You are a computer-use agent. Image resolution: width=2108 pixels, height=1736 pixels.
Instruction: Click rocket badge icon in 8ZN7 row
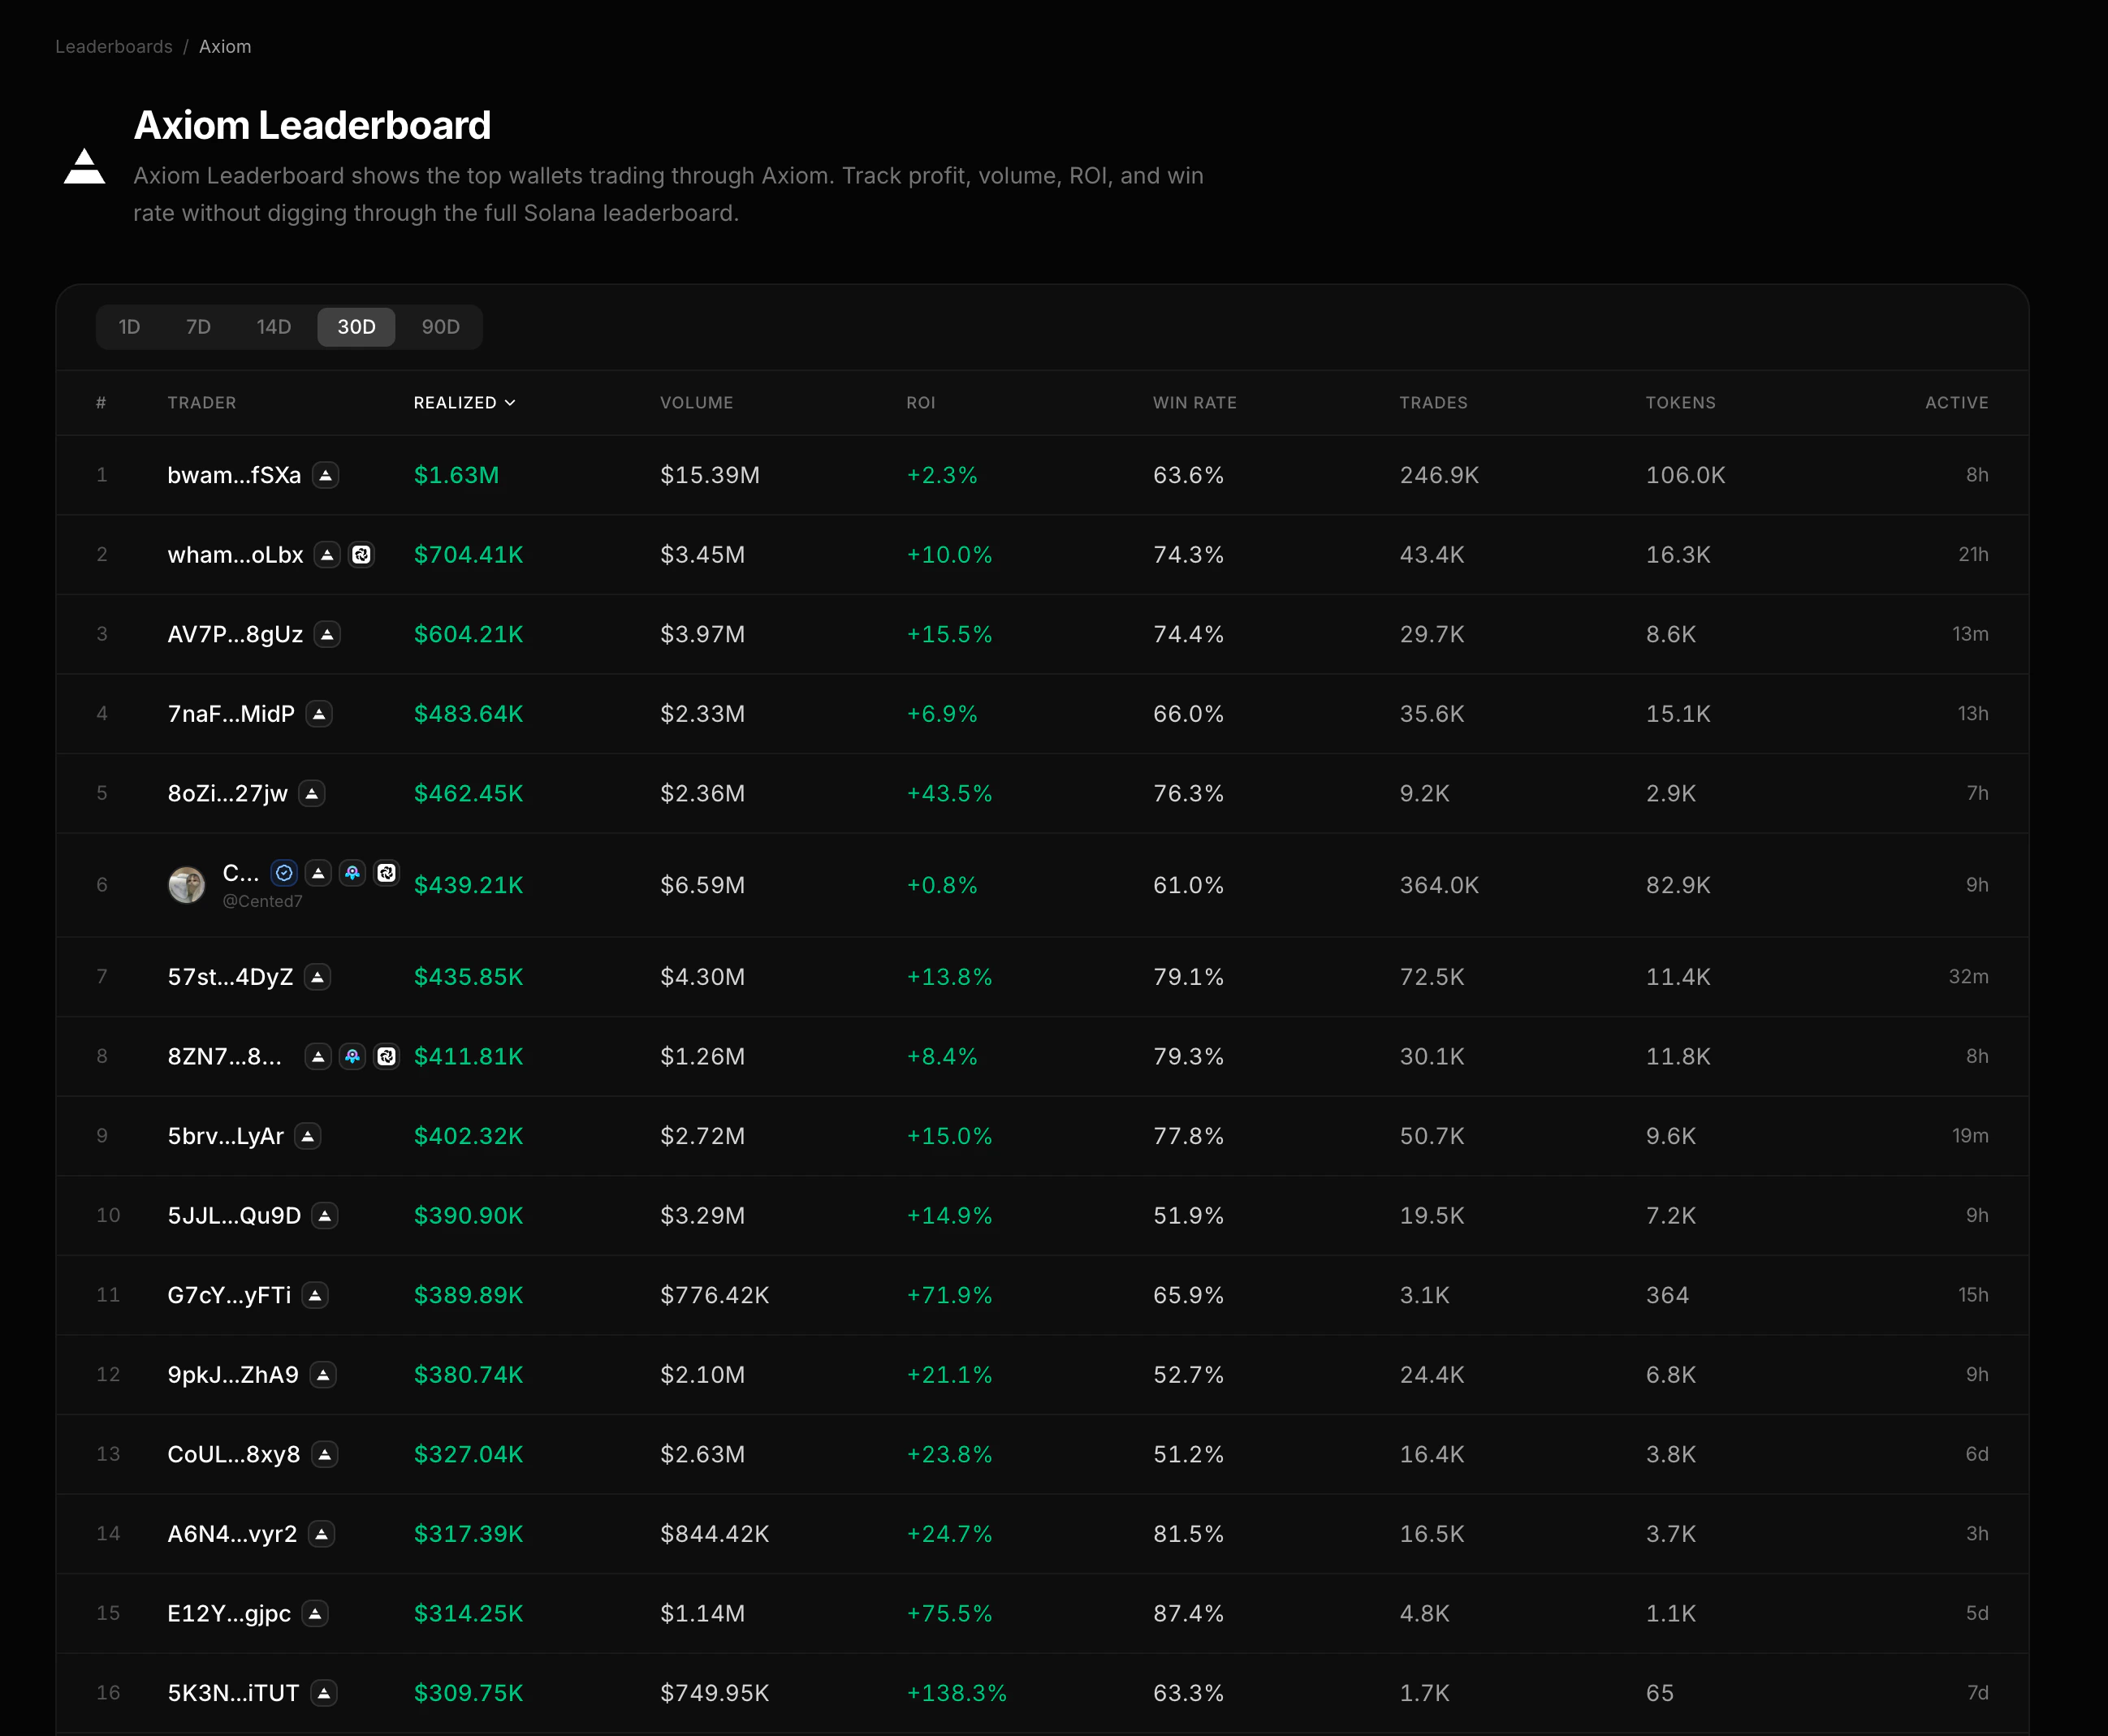pos(352,1056)
